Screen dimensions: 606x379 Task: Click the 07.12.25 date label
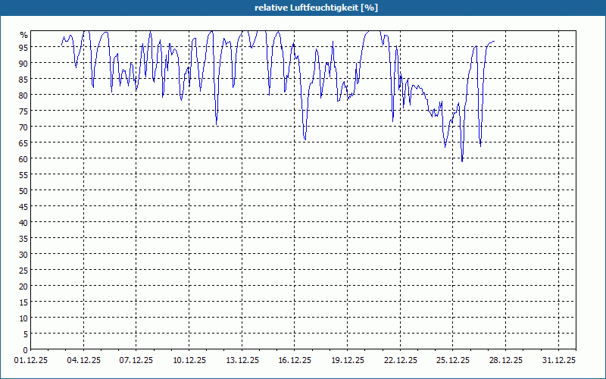136,360
